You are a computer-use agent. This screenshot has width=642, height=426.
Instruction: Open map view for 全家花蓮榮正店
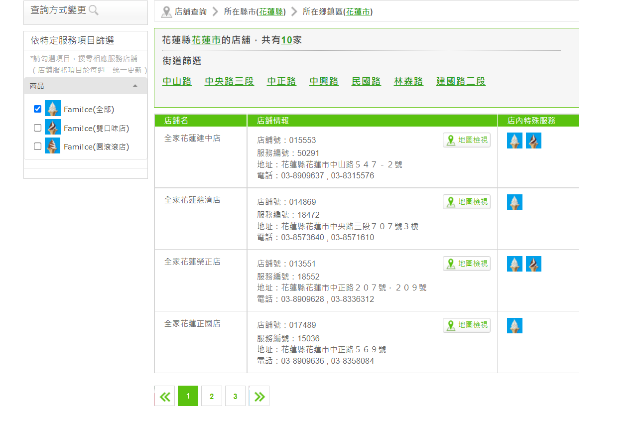tap(467, 264)
